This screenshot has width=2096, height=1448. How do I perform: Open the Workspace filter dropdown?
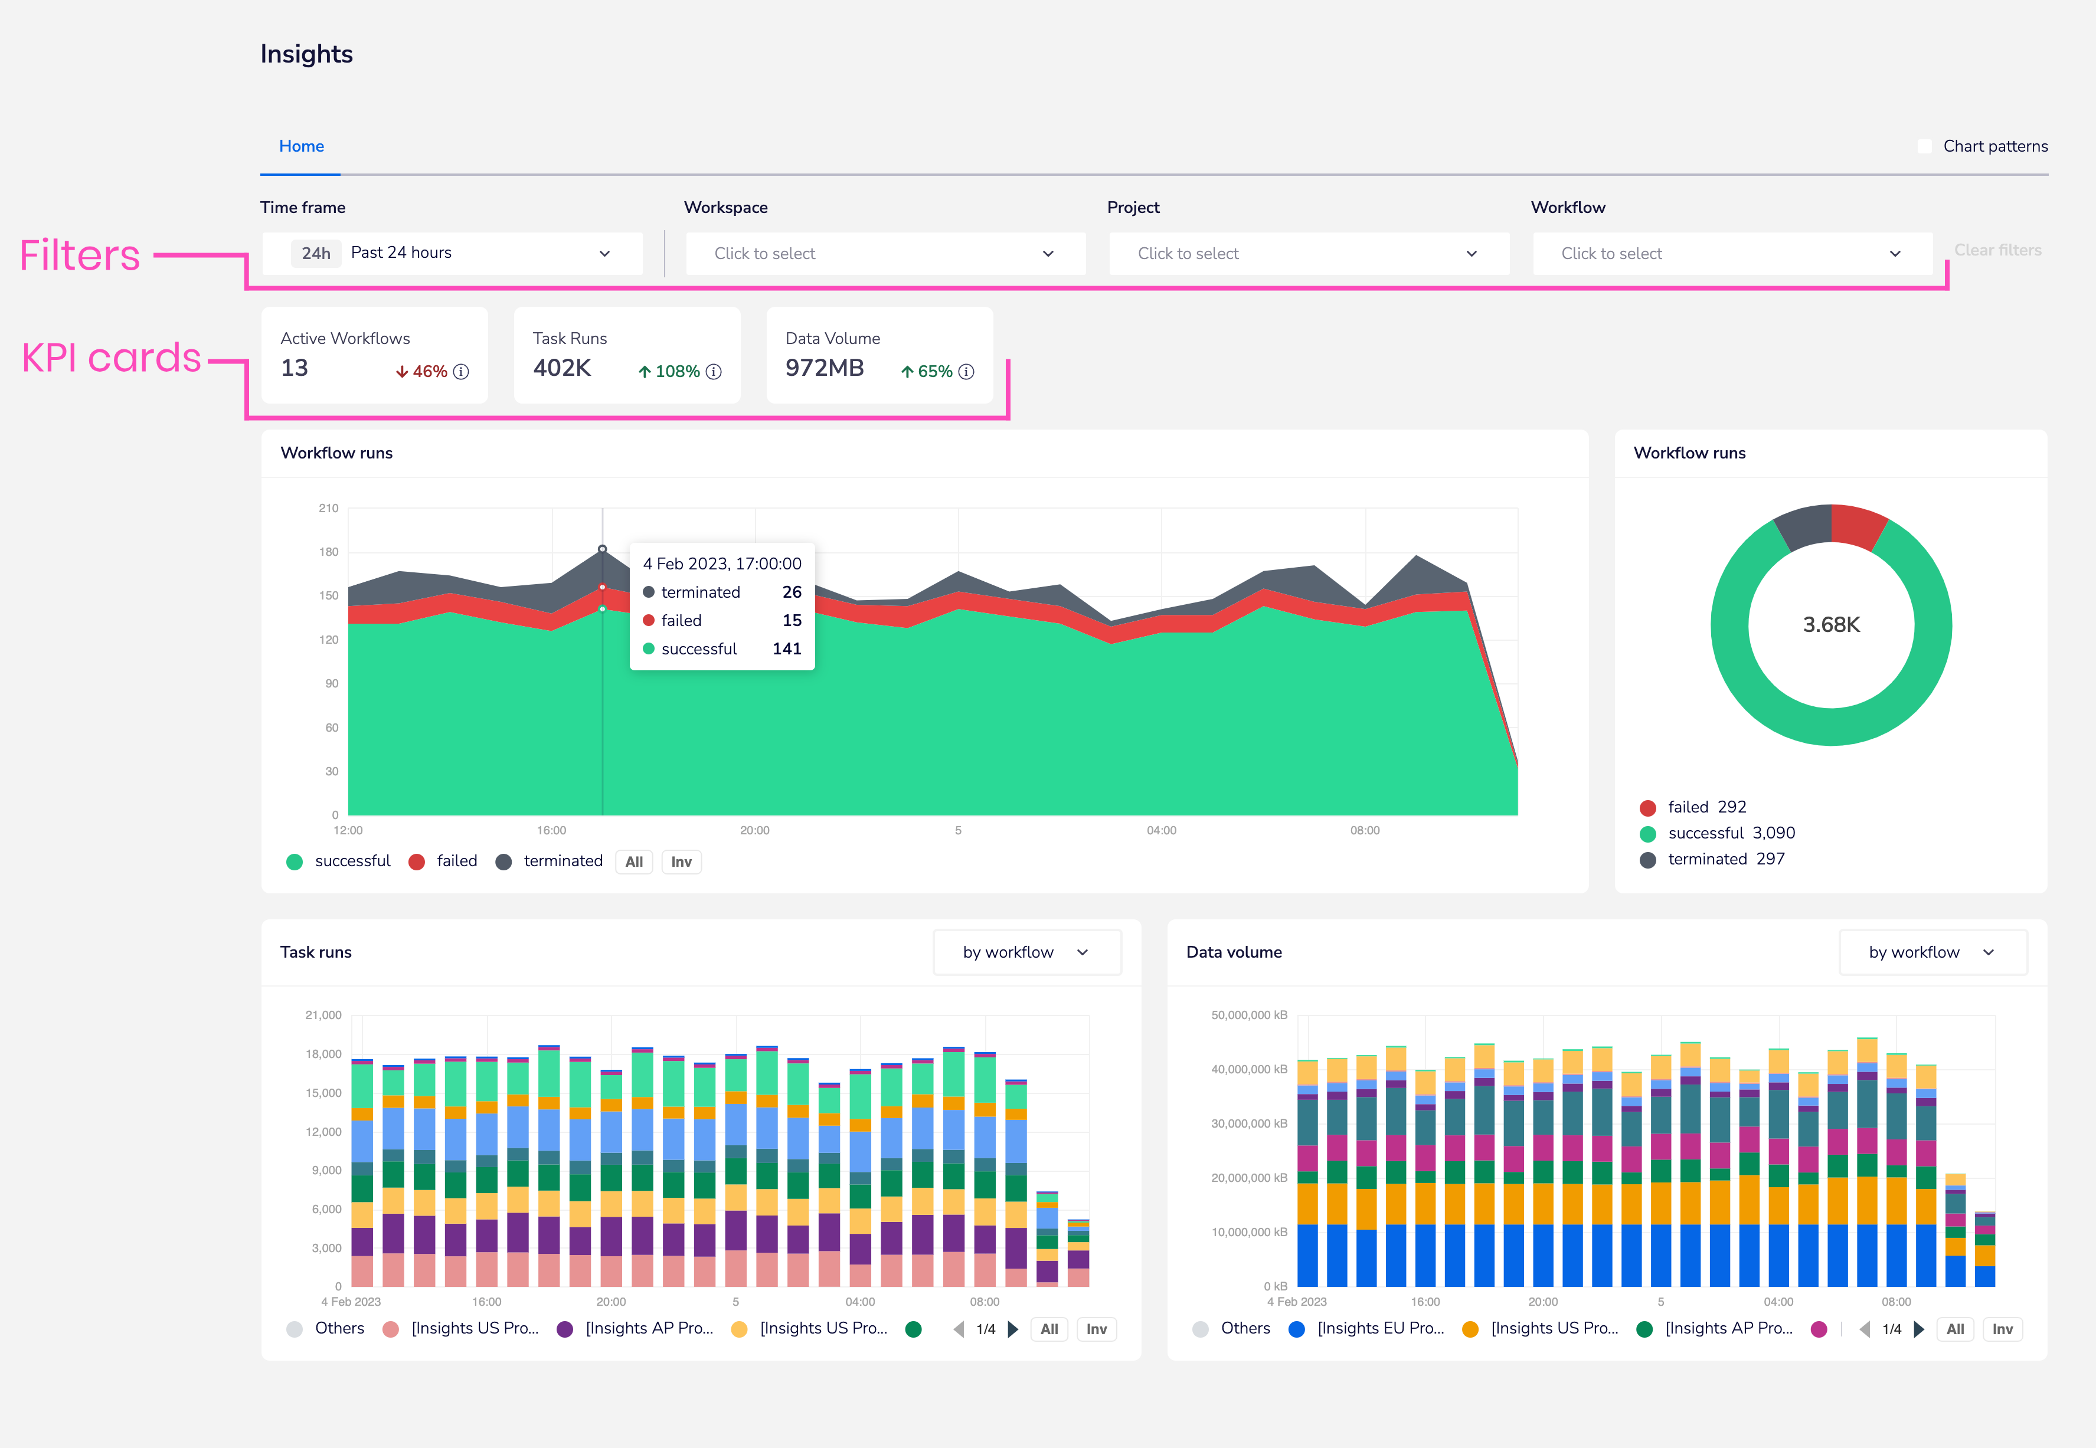click(885, 253)
